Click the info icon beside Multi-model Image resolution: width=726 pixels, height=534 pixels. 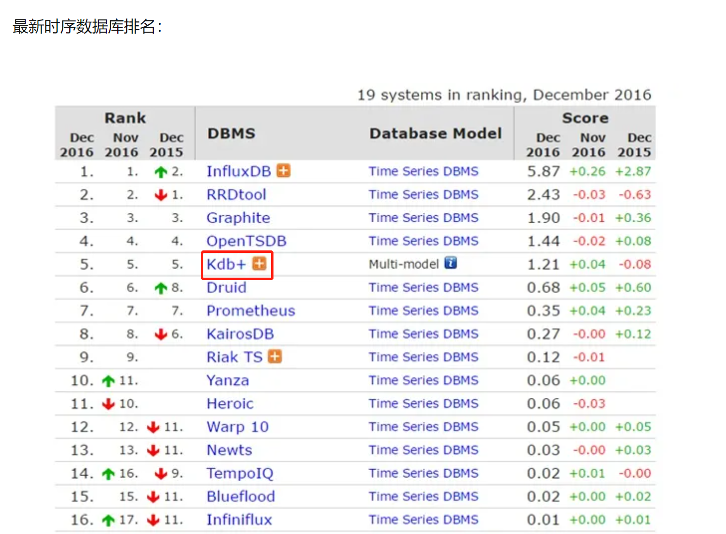pos(451,263)
